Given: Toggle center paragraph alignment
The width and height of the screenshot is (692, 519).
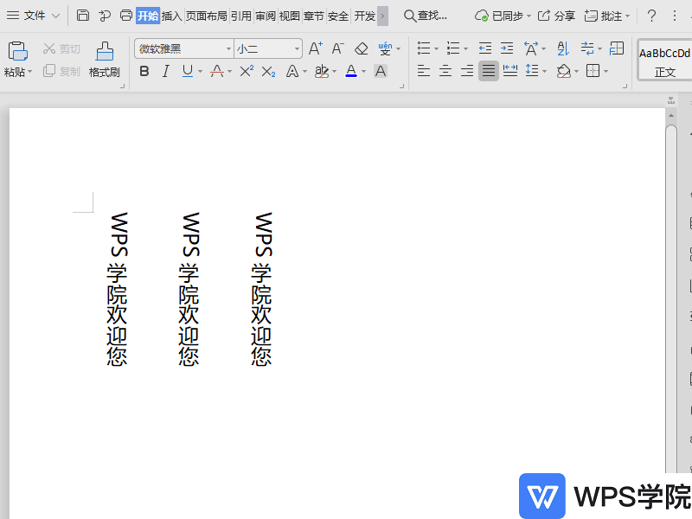Looking at the screenshot, I should [x=445, y=71].
